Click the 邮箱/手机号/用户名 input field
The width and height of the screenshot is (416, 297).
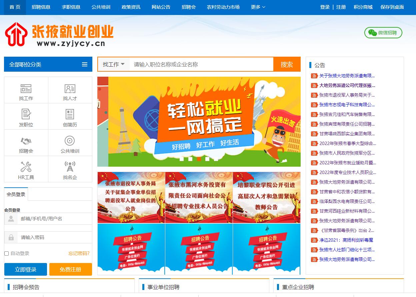(55, 219)
